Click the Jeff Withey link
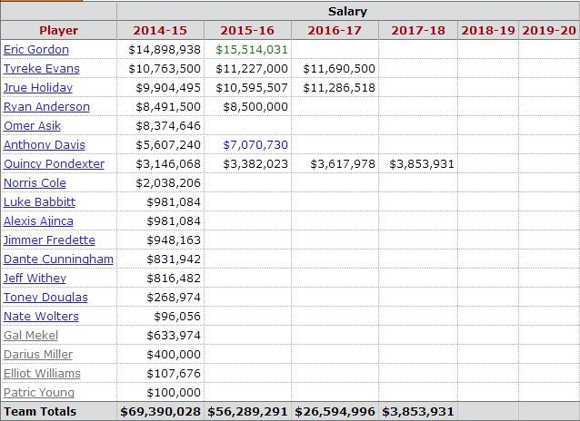Viewport: 580px width, 421px height. point(35,278)
